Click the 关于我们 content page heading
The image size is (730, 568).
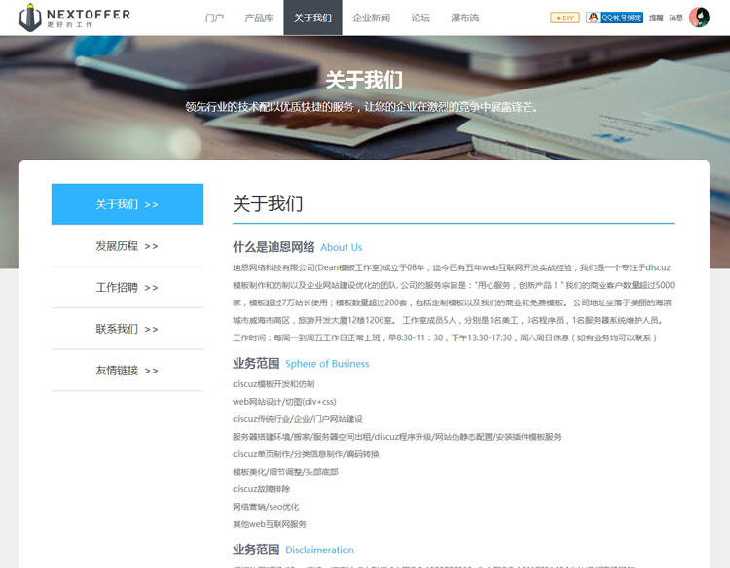pyautogui.click(x=268, y=203)
